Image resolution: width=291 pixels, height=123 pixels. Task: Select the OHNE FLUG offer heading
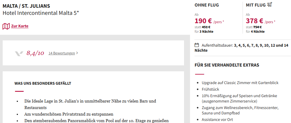[x=207, y=5]
